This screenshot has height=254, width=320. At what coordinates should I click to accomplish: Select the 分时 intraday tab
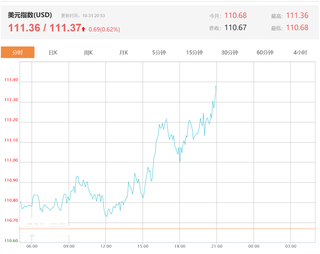(18, 52)
